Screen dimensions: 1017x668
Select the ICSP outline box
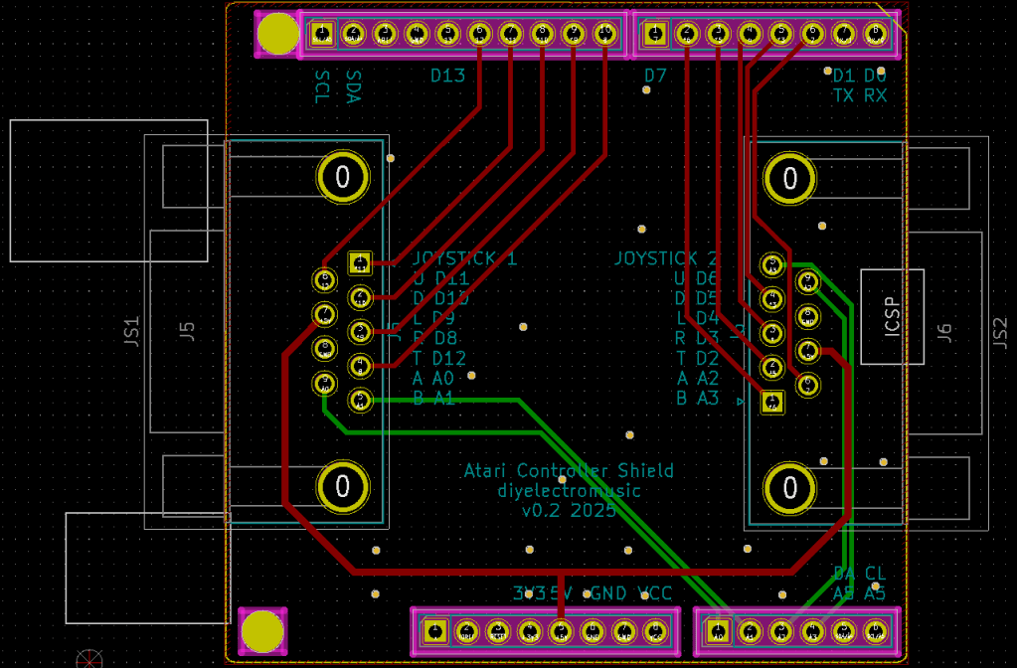point(892,316)
